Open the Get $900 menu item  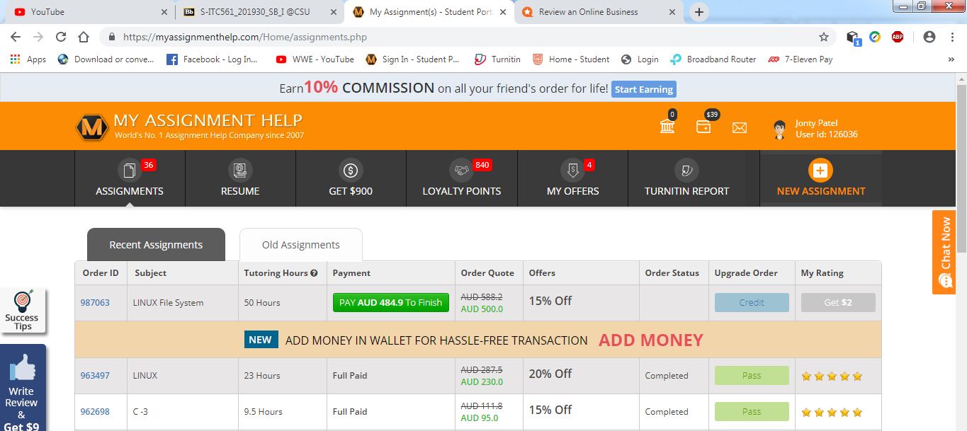coord(351,178)
